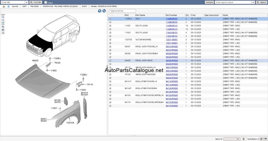The image size is (268, 141).
Task: Add the 841E6 insulator upper LH RHD row
Action: (110, 95)
